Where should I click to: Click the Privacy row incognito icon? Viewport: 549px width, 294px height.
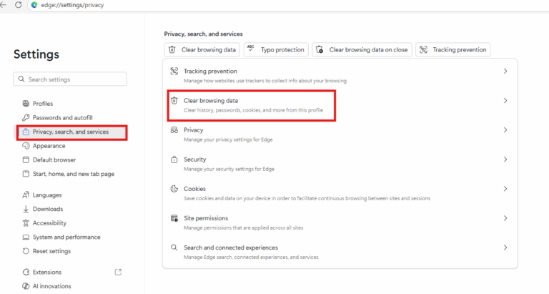(174, 130)
